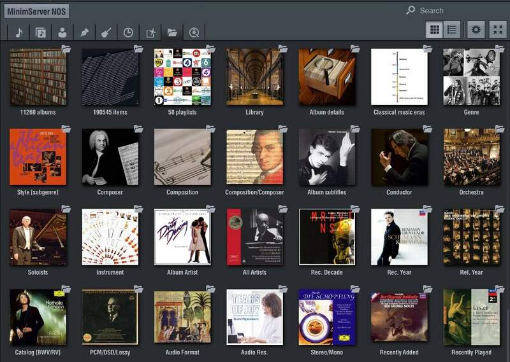Image resolution: width=510 pixels, height=362 pixels.
Task: Switch to list view
Action: click(452, 29)
